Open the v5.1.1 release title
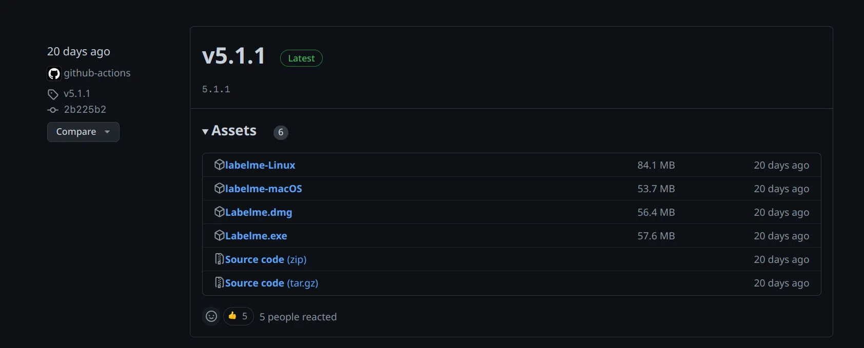 tap(233, 56)
